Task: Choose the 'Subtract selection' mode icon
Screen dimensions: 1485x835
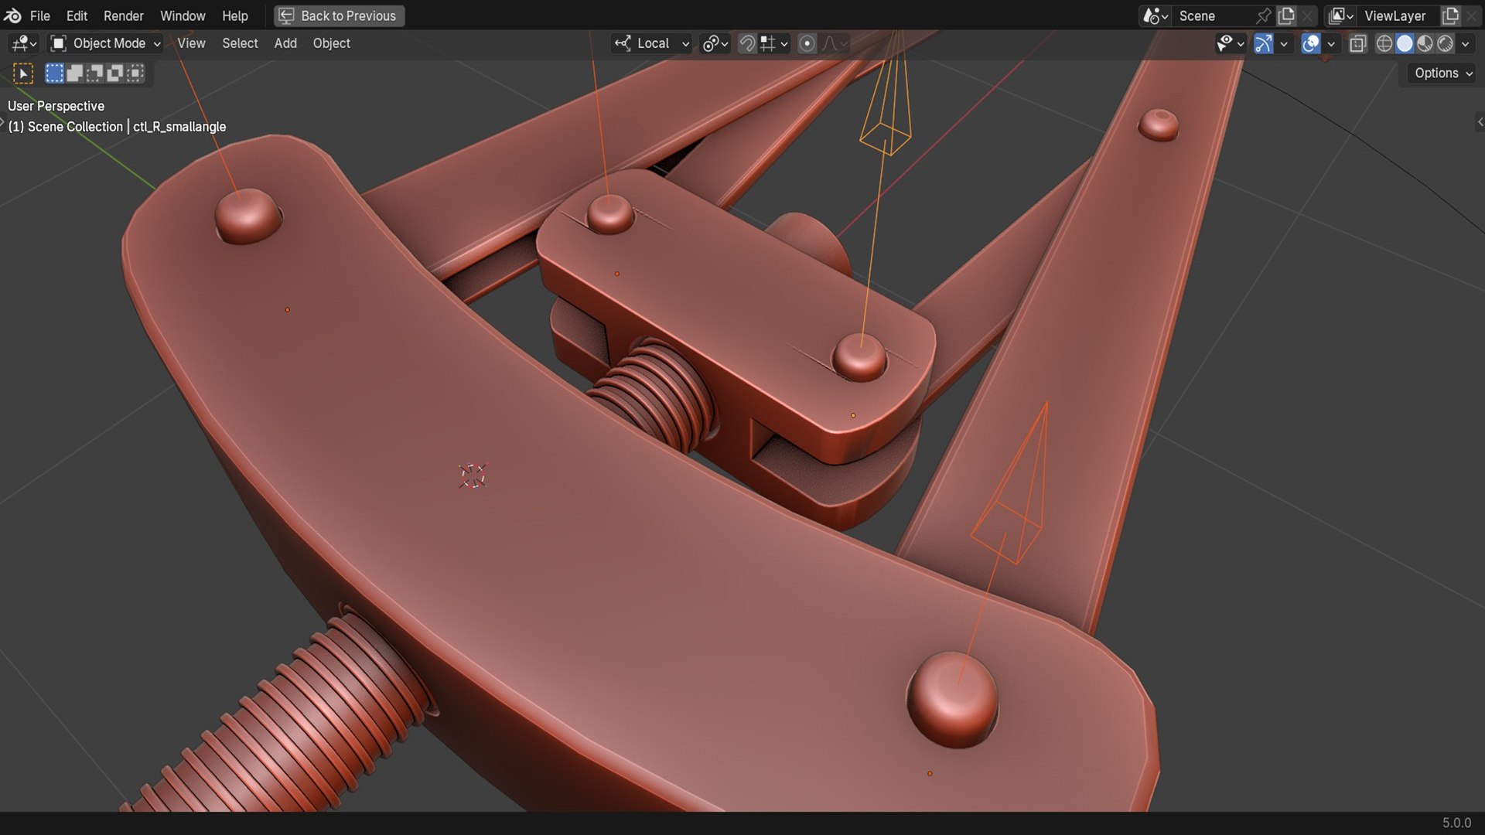Action: (x=95, y=73)
